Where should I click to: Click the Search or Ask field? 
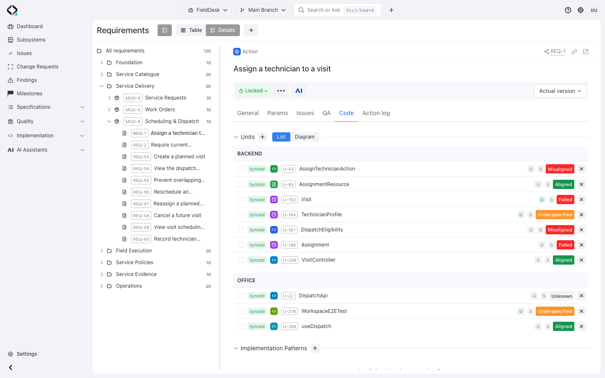coord(337,10)
